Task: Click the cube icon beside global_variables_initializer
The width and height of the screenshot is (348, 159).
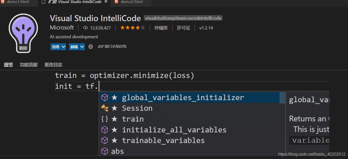Action: pyautogui.click(x=104, y=98)
